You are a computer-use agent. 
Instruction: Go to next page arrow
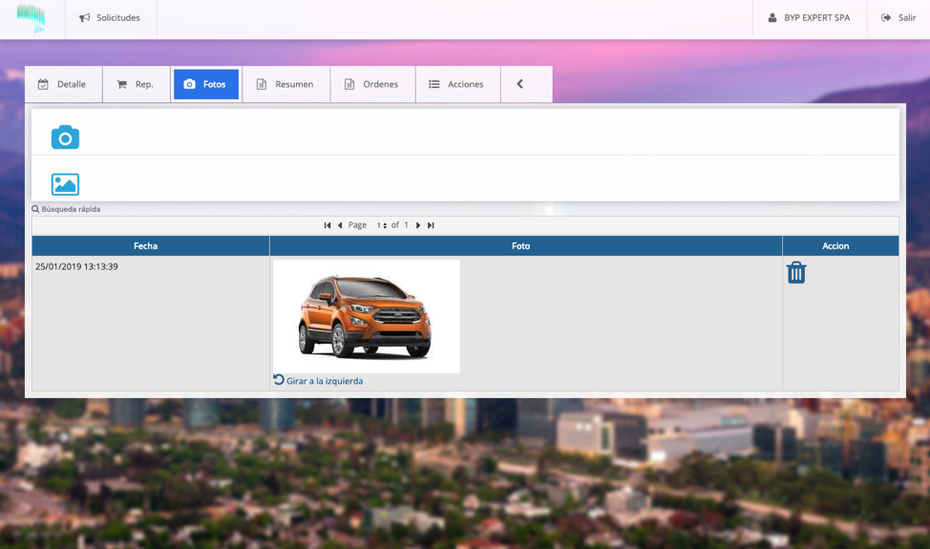[x=418, y=225]
